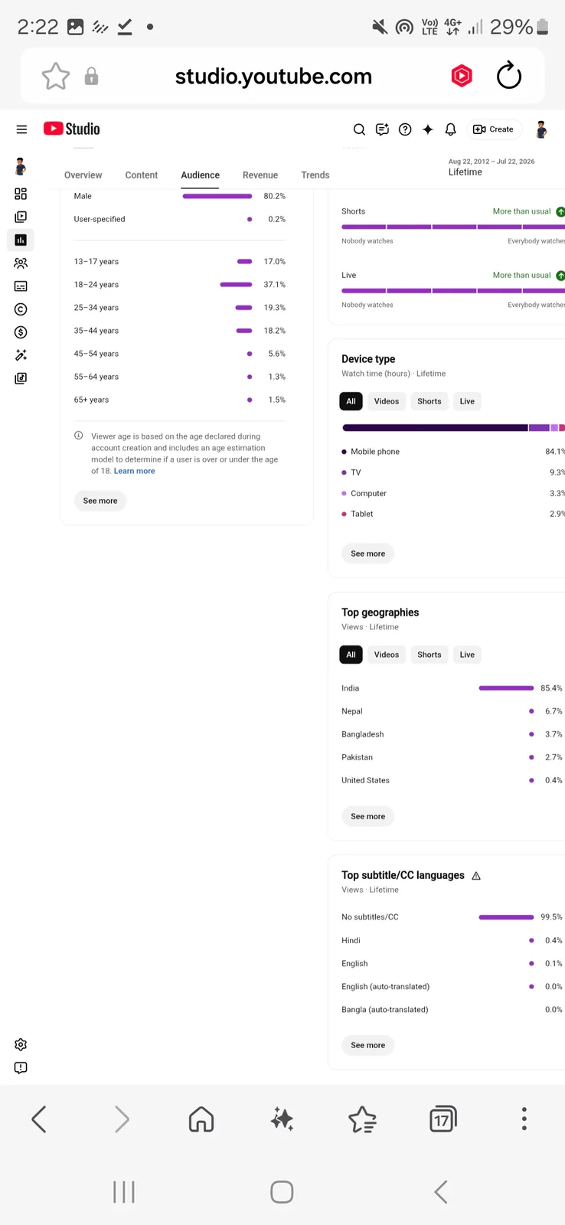Select Videos filter under Top geographies
The width and height of the screenshot is (565, 1225).
point(387,655)
